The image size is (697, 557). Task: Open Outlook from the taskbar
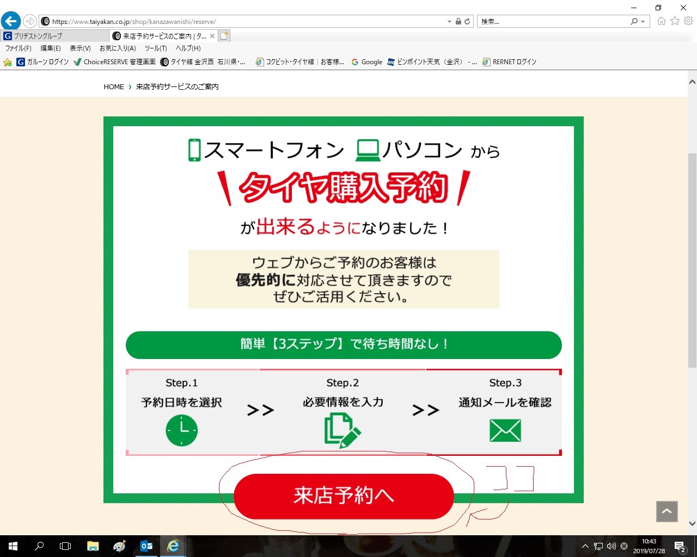coord(146,546)
